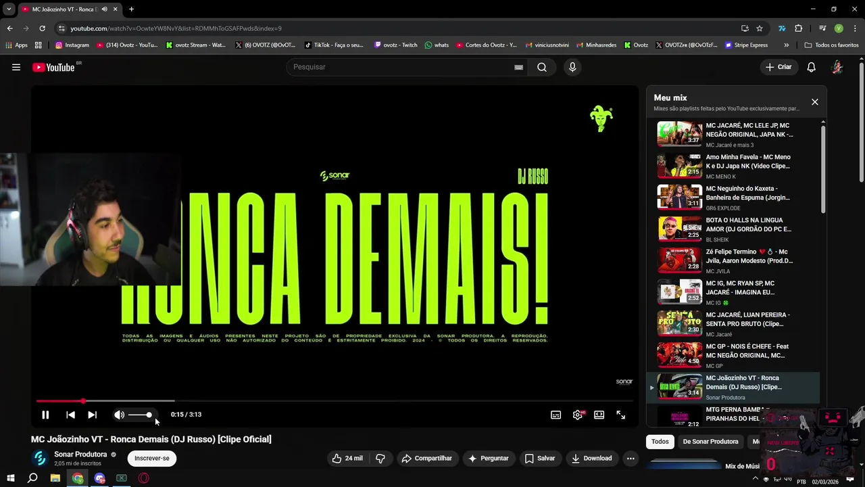Click the Sonar Produtora channel avatar
865x487 pixels.
40,458
